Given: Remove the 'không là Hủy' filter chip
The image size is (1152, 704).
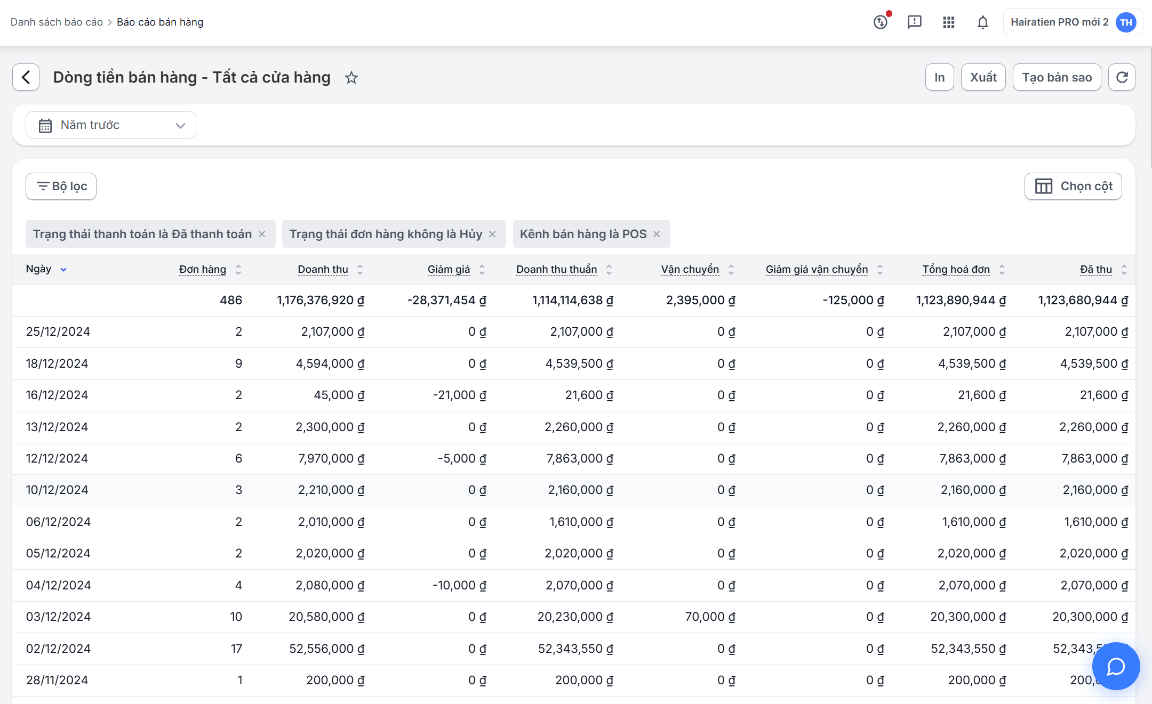Looking at the screenshot, I should tap(492, 234).
